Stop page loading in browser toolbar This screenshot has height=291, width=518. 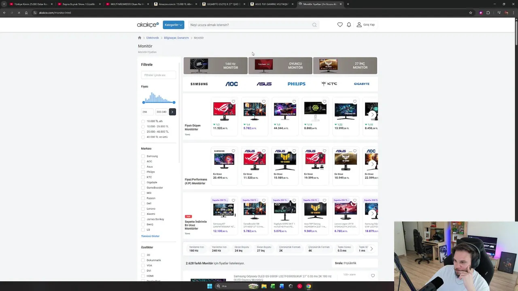[19, 13]
